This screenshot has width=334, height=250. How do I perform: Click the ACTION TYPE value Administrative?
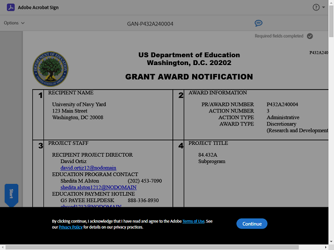[x=283, y=118]
